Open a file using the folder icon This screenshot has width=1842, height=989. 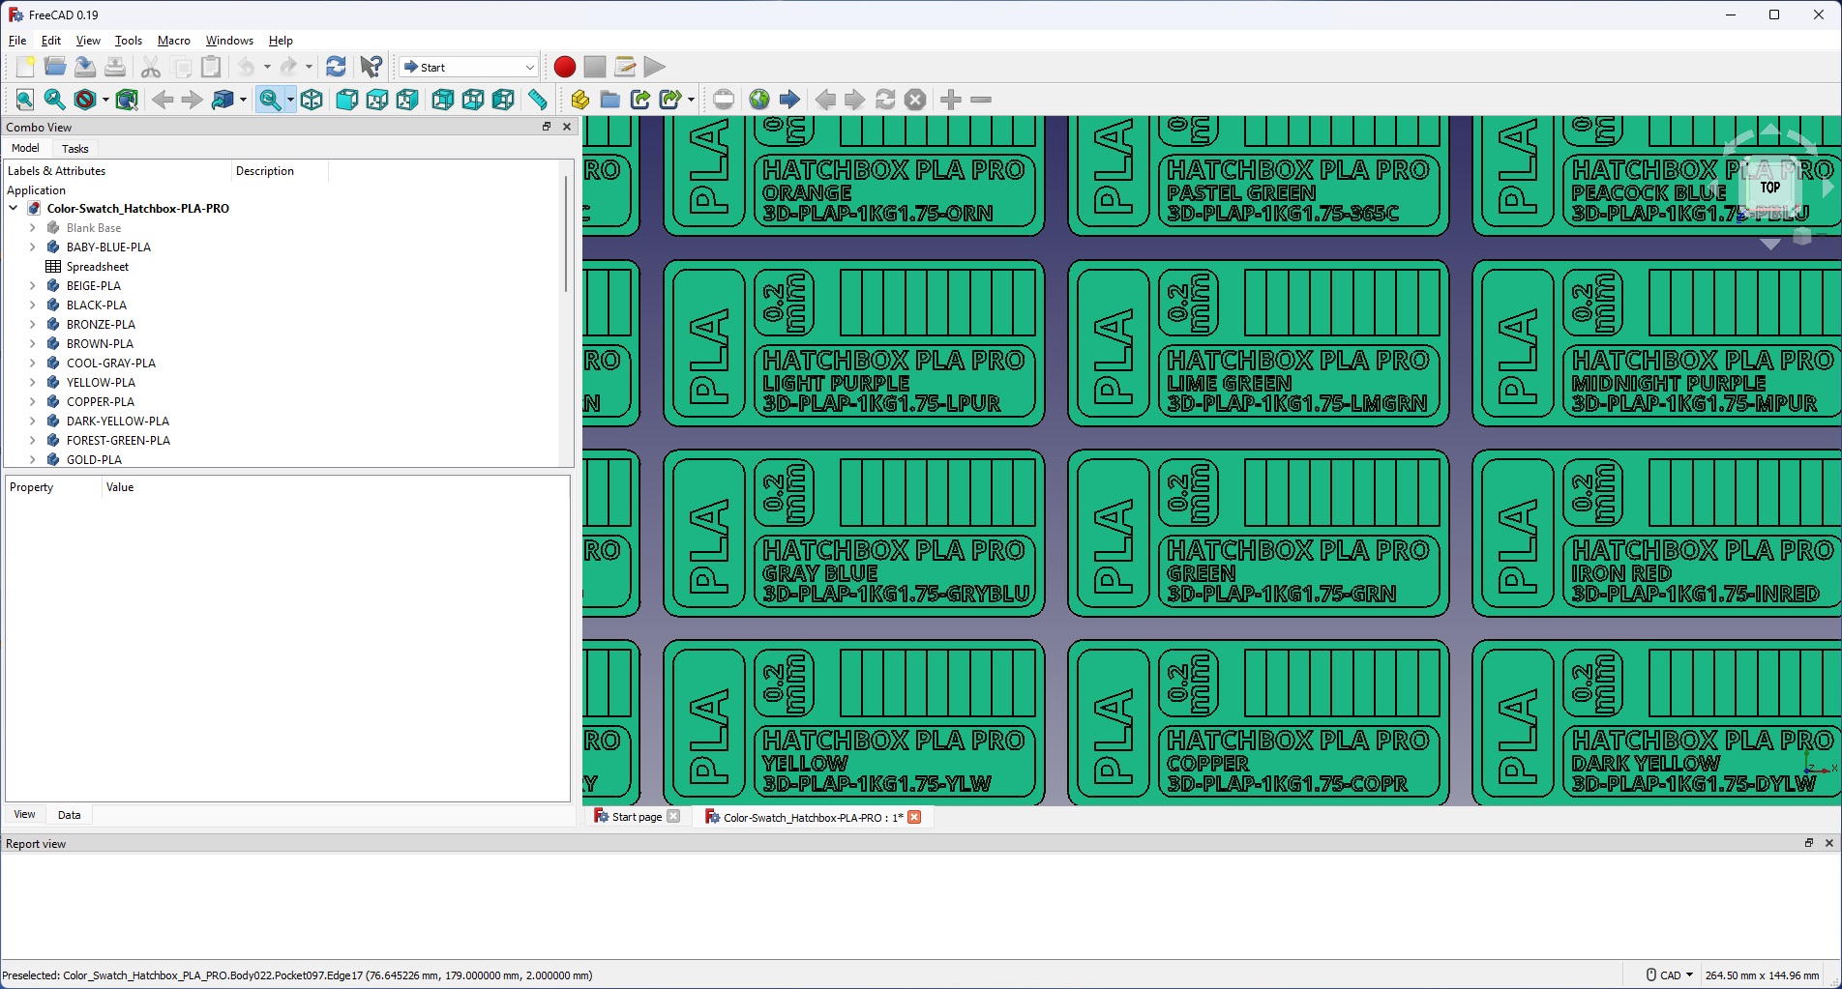[x=55, y=67]
